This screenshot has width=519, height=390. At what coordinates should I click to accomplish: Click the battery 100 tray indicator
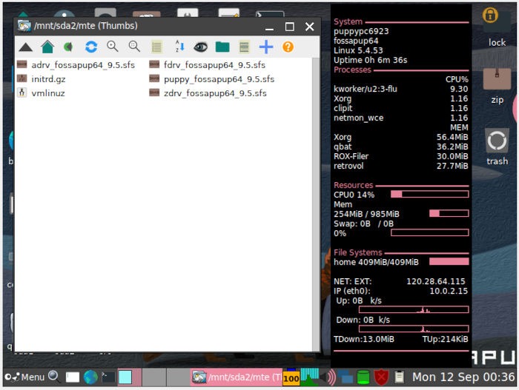tap(291, 377)
